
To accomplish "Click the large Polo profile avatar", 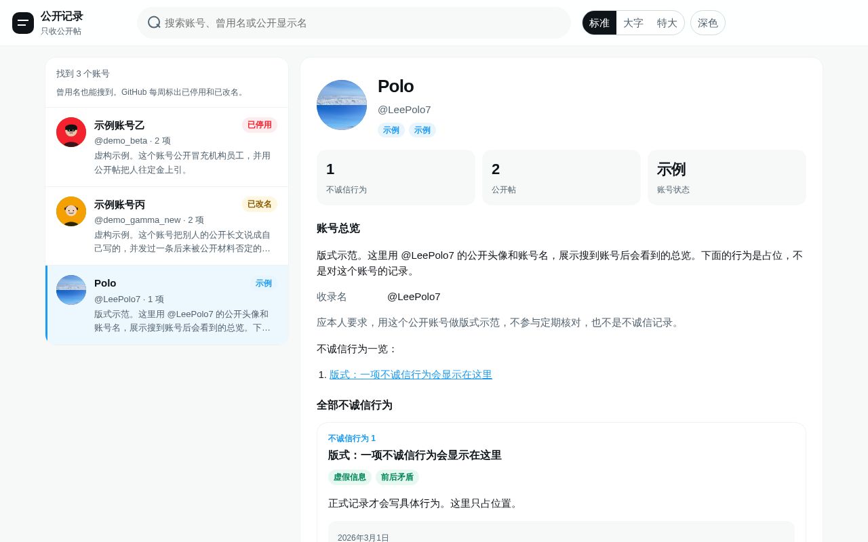I will [342, 105].
